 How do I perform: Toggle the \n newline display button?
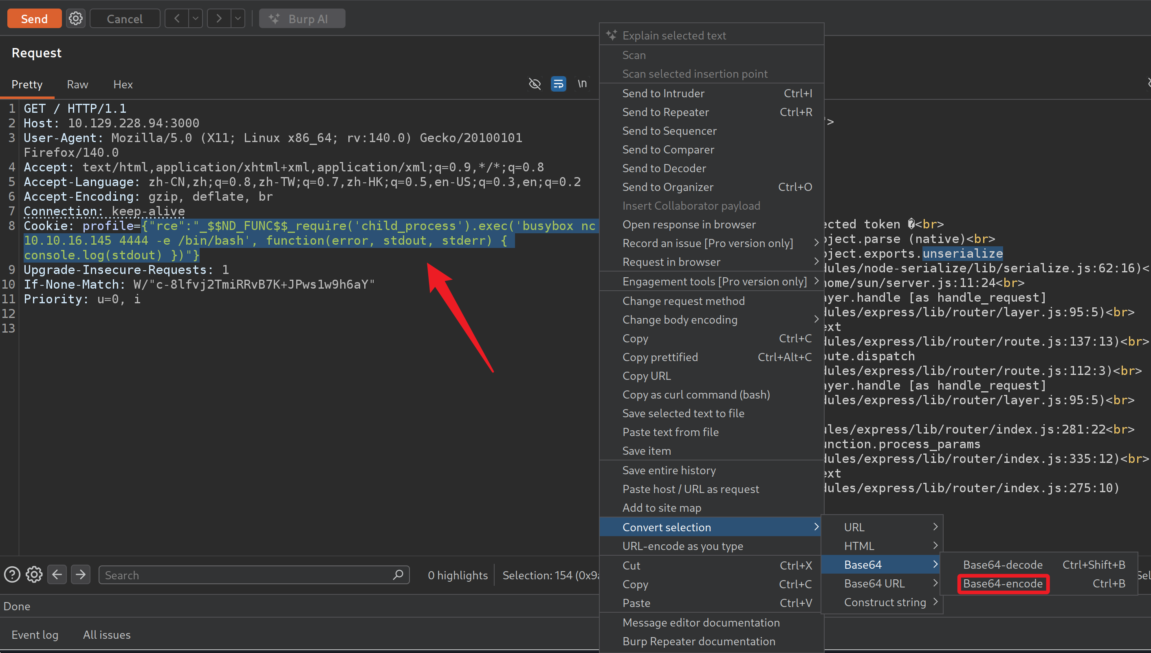pyautogui.click(x=582, y=84)
